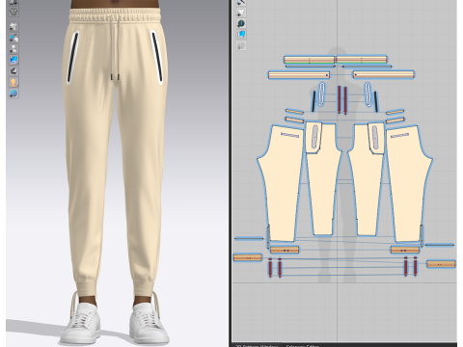Screen dimensions: 463x347
Task: Select right black zipper strip in 2D window
Action: click(x=375, y=101)
